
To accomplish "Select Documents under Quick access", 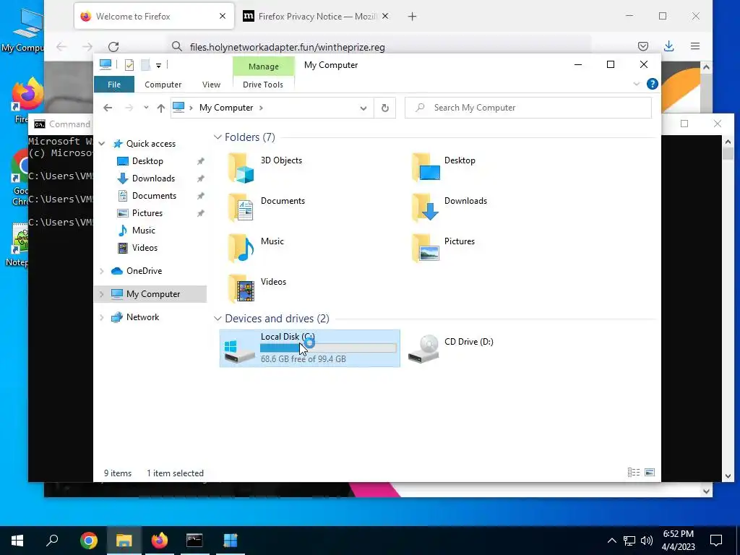I will (x=154, y=196).
